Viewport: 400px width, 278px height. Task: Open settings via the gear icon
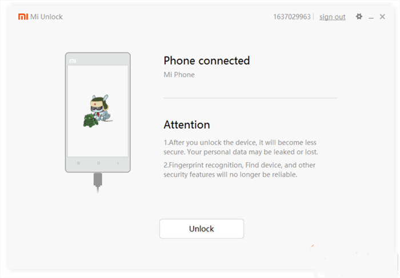pos(359,17)
